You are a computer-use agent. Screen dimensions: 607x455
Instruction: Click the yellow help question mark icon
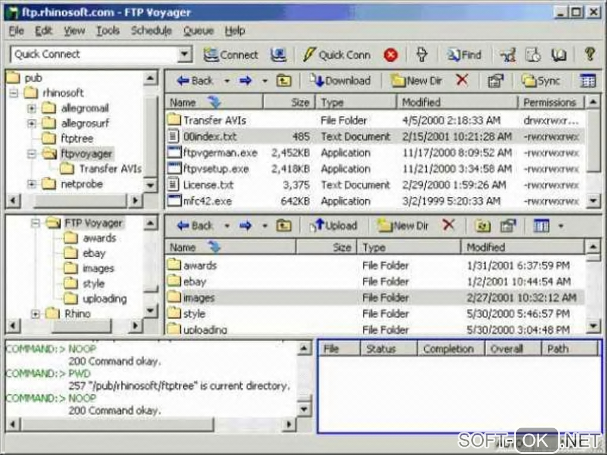click(x=590, y=54)
